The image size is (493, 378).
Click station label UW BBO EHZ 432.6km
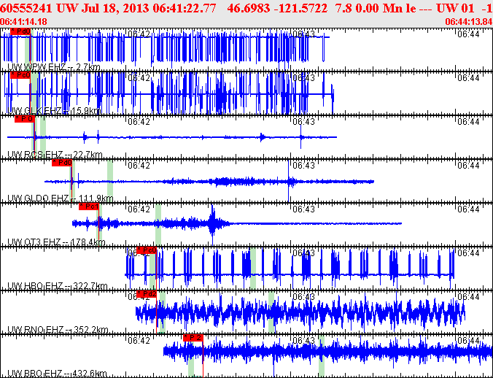point(57,374)
